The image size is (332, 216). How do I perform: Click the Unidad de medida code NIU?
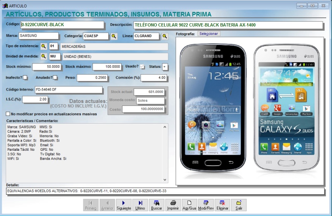tap(54, 56)
